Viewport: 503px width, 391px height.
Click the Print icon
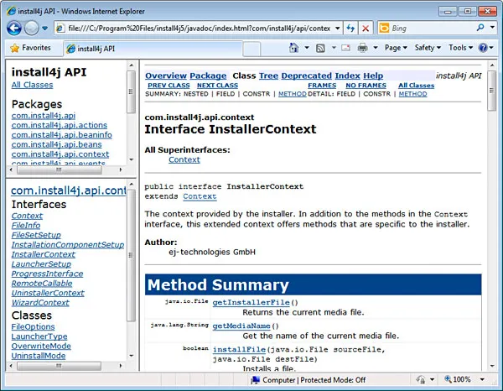tap(362, 48)
